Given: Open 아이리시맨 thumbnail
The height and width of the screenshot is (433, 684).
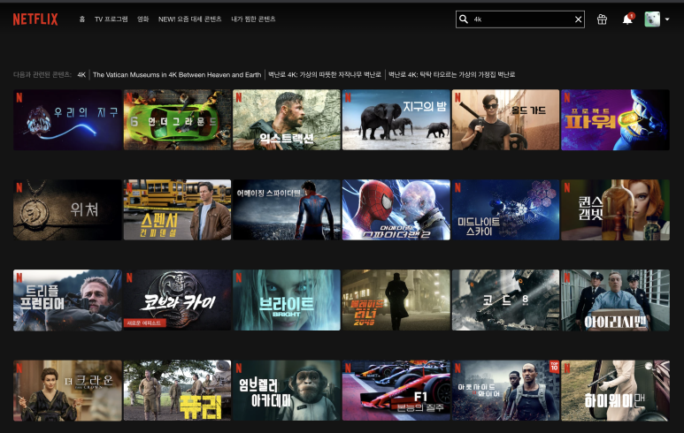Looking at the screenshot, I should [615, 300].
